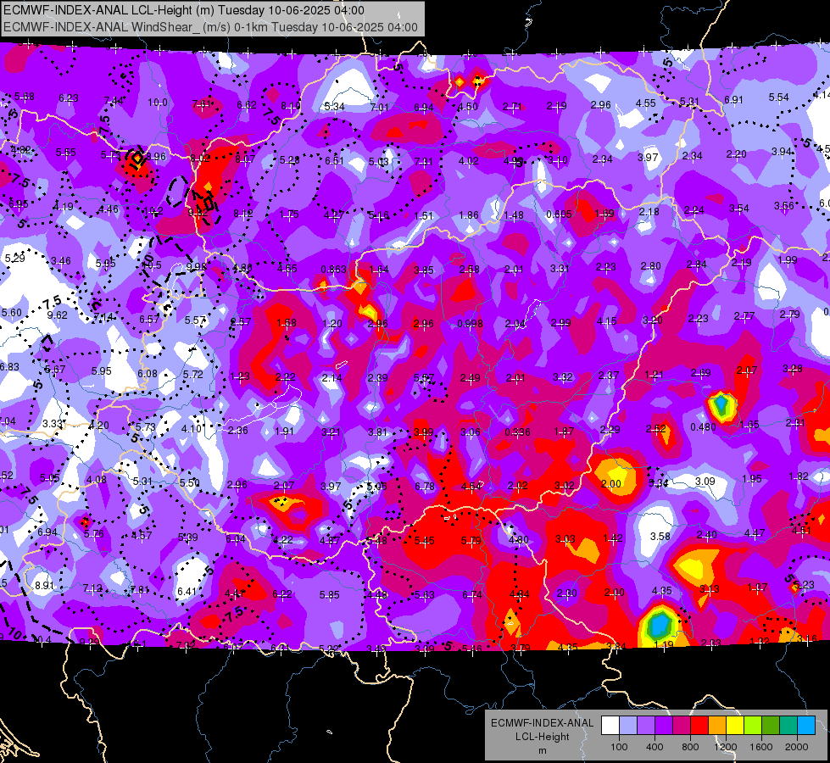The width and height of the screenshot is (830, 763).
Task: Click the yellow legend color swatch
Action: coord(736,725)
